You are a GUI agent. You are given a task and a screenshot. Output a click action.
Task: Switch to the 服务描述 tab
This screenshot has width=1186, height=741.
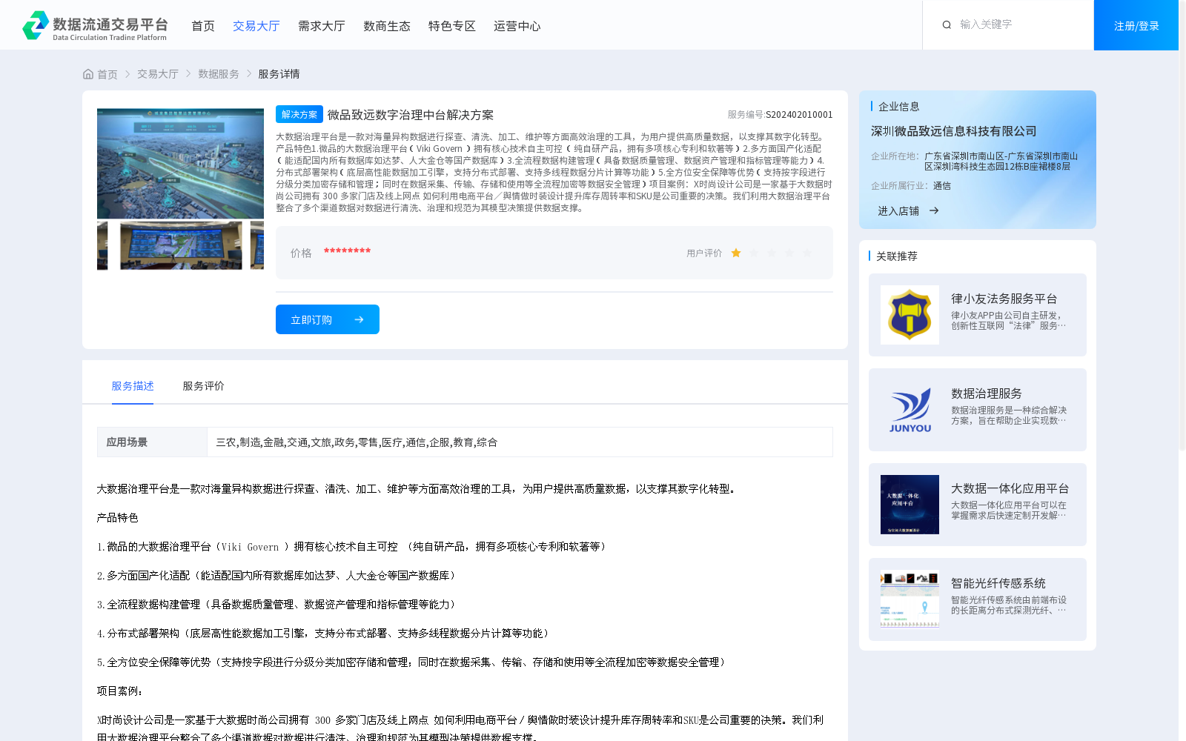click(133, 386)
